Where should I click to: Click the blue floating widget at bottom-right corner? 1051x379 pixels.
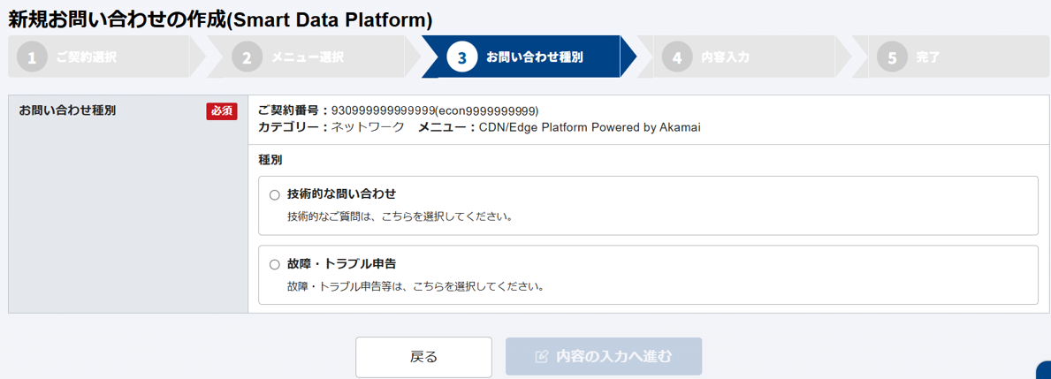pyautogui.click(x=1044, y=371)
